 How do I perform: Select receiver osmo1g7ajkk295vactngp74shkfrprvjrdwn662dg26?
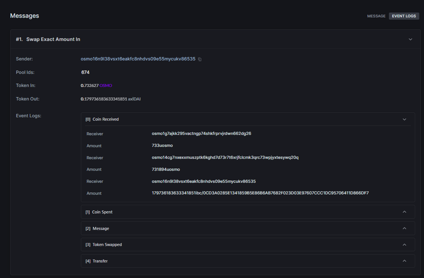[201, 134]
